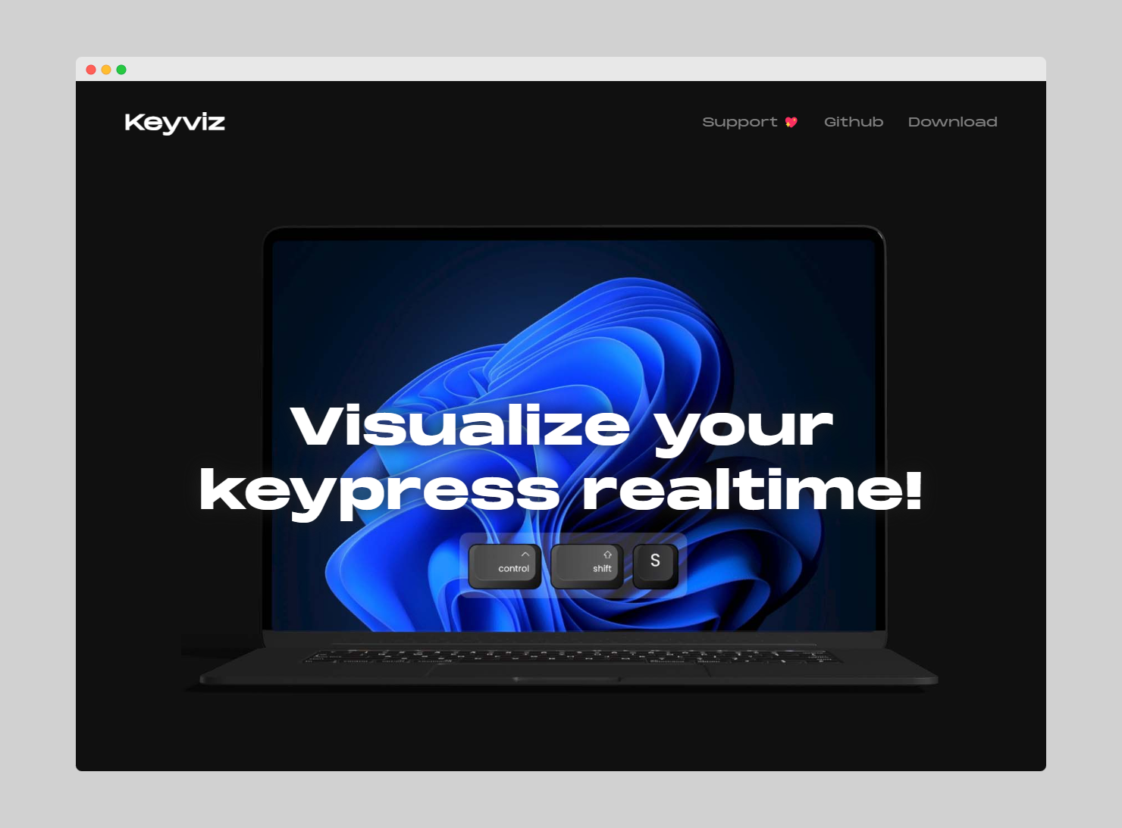Click the heart emoji next to Support
Viewport: 1122px width, 828px height.
[791, 122]
